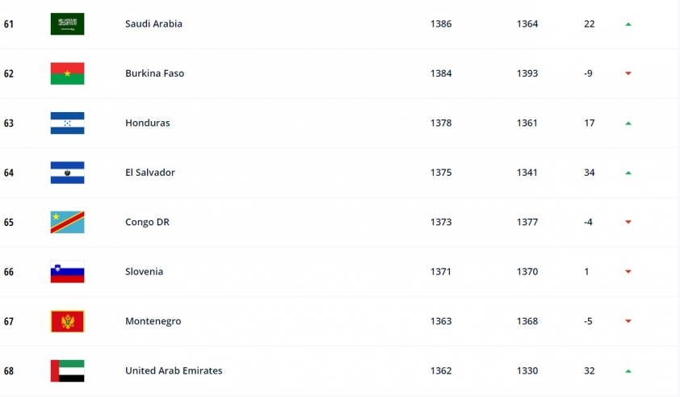Select the Slovenia team name
Image resolution: width=680 pixels, height=397 pixels.
pyautogui.click(x=144, y=272)
